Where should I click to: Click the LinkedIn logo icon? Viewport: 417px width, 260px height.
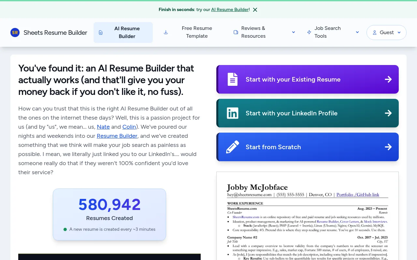tap(233, 113)
